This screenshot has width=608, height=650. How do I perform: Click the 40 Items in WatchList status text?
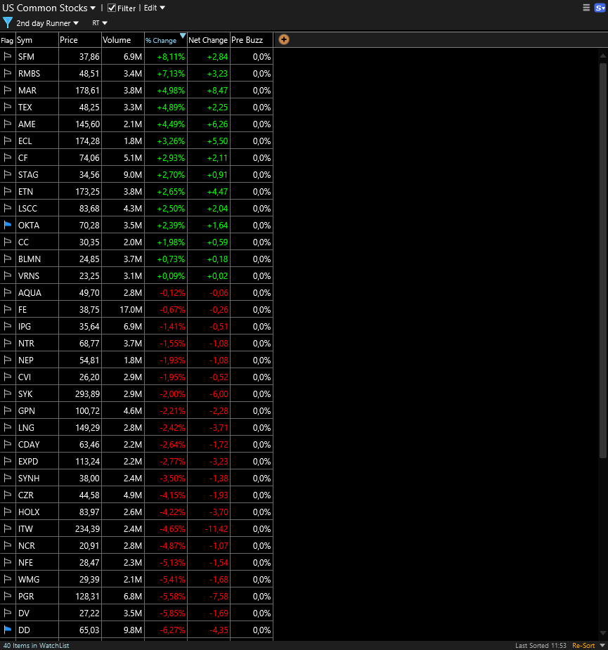point(36,646)
